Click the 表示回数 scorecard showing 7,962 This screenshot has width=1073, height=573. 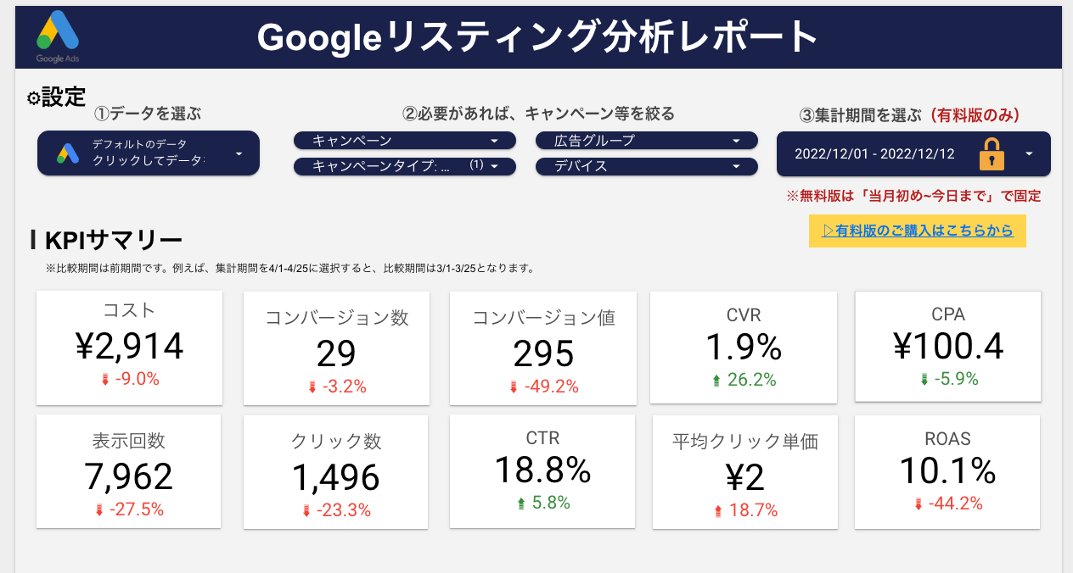pyautogui.click(x=129, y=472)
